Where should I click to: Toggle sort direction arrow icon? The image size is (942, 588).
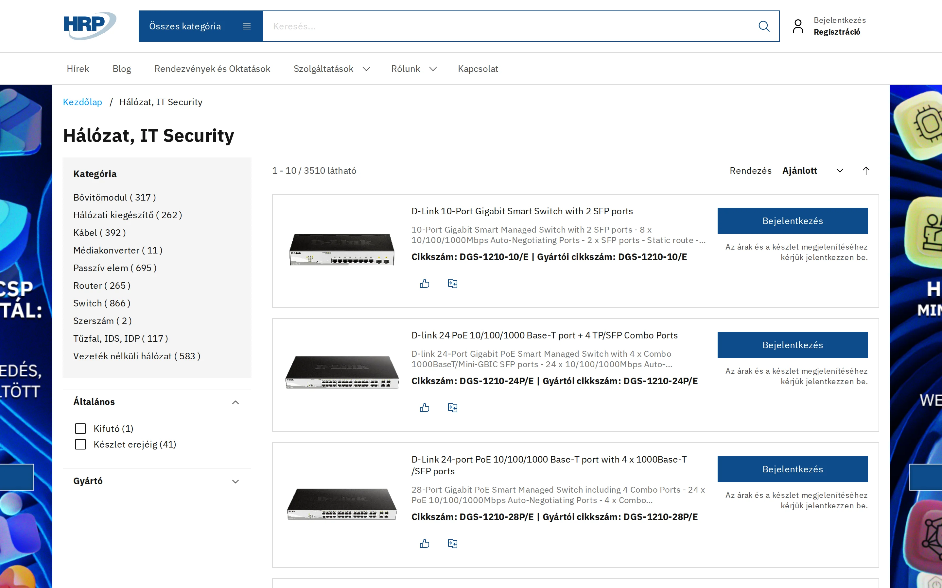(866, 171)
